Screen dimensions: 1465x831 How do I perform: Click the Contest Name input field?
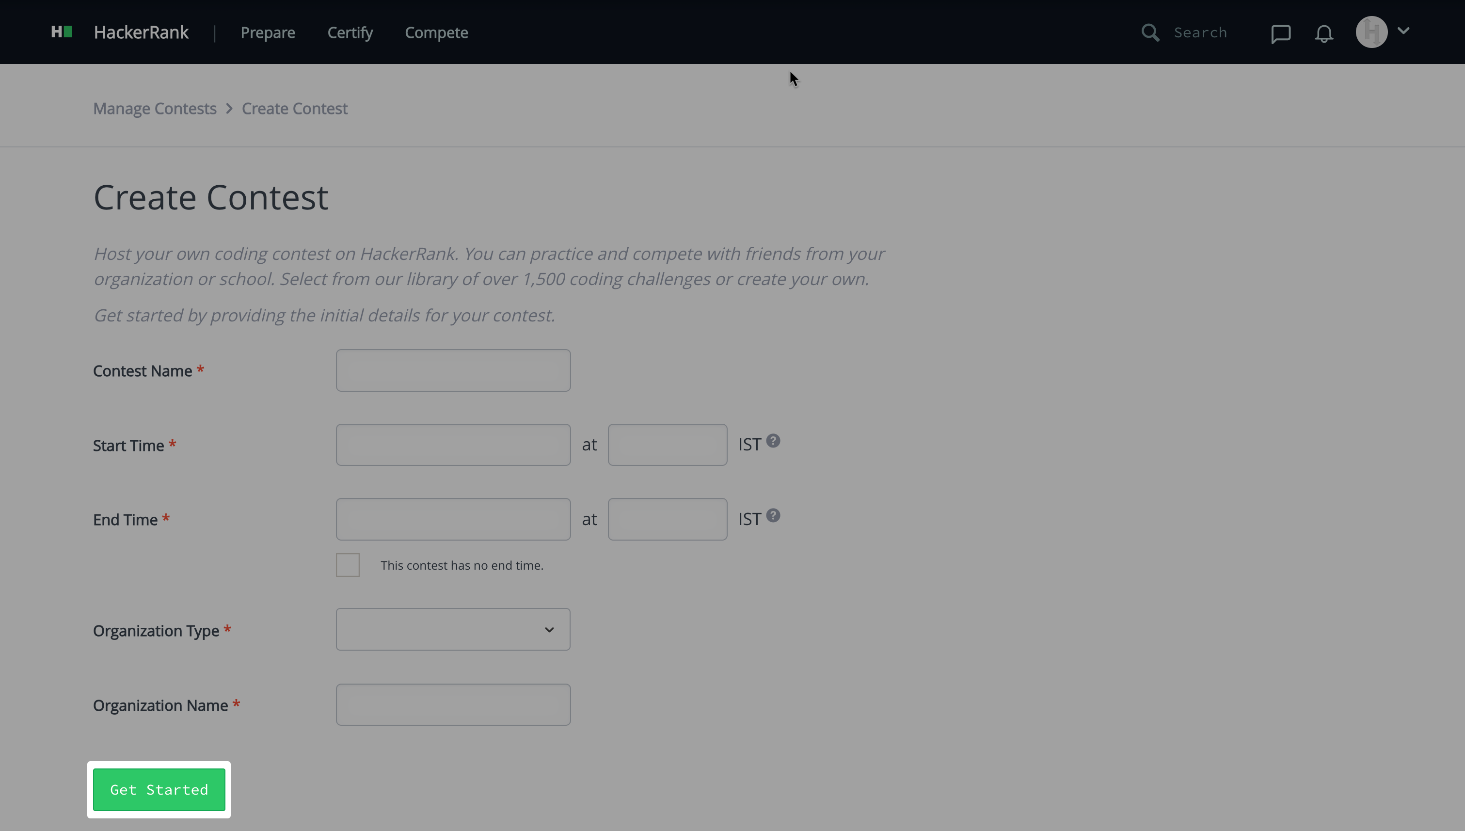[x=453, y=370]
